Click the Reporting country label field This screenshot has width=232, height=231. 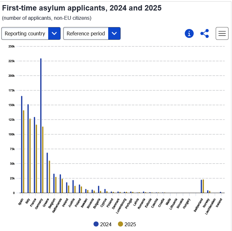[x=25, y=33]
